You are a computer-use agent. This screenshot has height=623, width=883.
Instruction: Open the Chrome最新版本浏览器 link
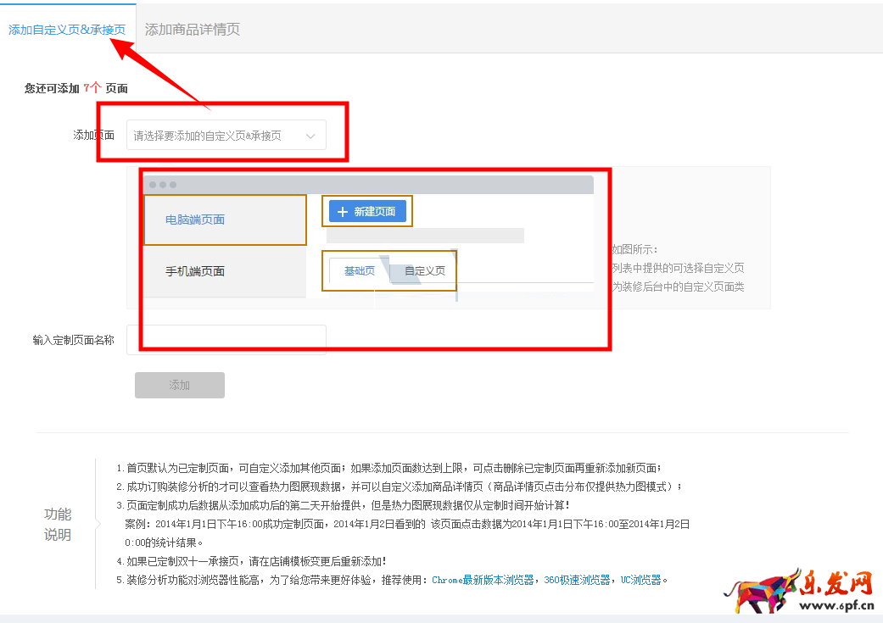click(483, 581)
